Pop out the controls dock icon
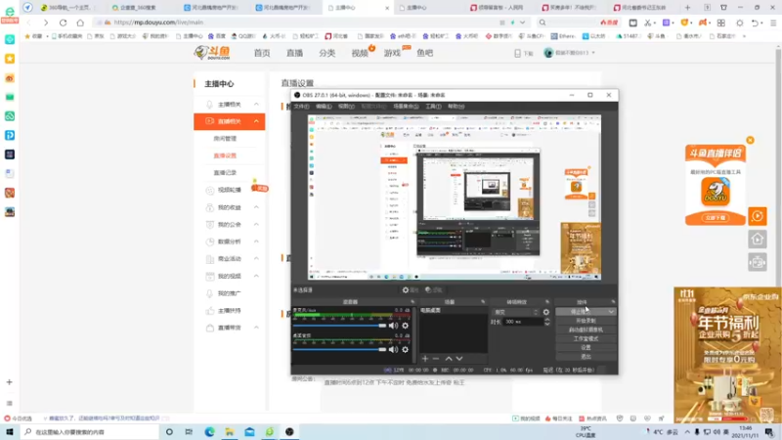Screen dimensions: 782x440 click(613, 302)
